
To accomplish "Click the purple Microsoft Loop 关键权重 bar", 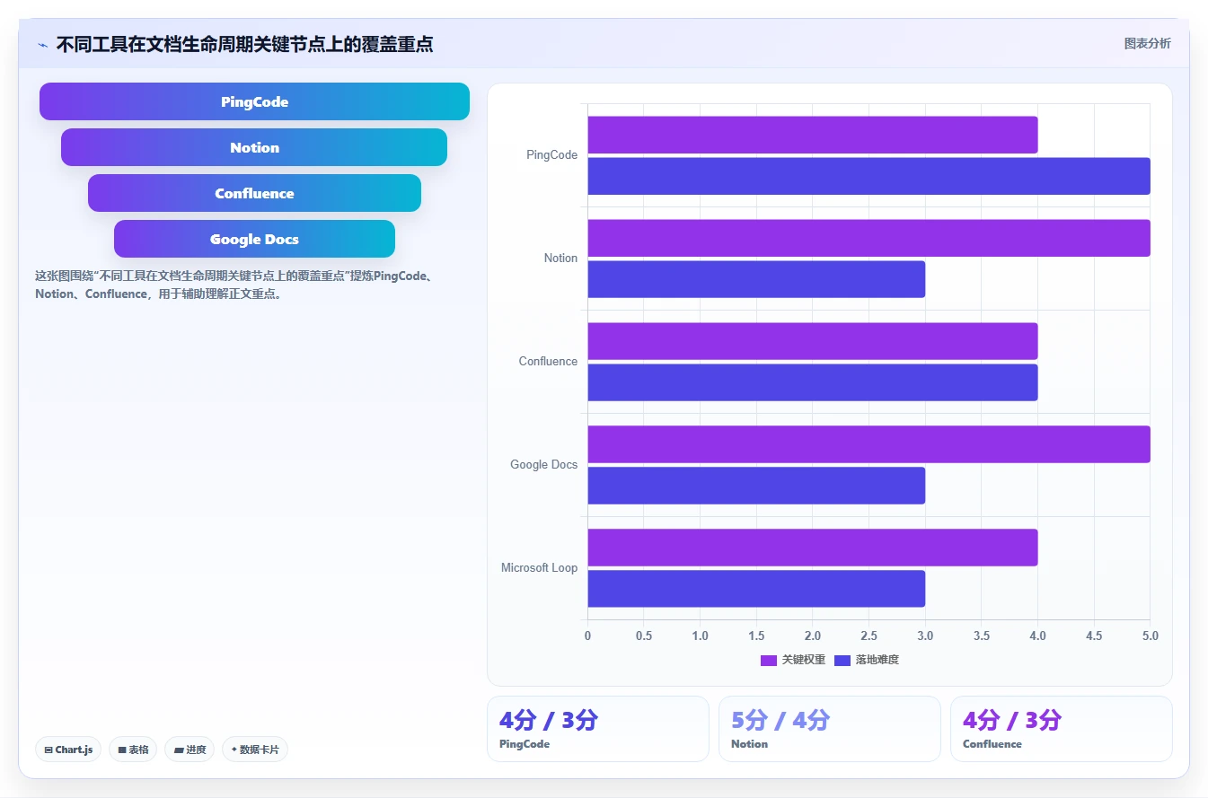I will tap(813, 548).
